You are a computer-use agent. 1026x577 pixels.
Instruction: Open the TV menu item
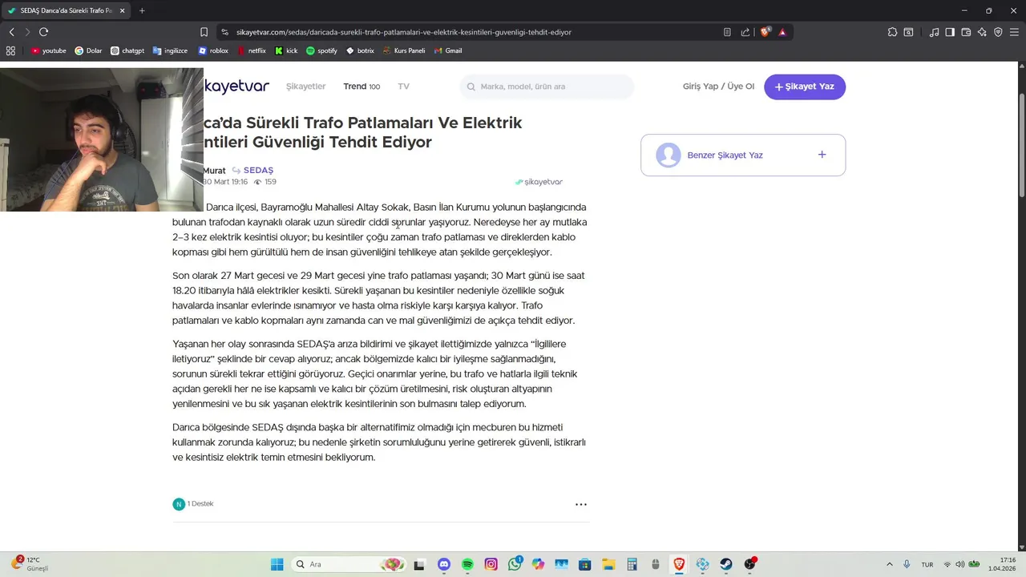[403, 87]
